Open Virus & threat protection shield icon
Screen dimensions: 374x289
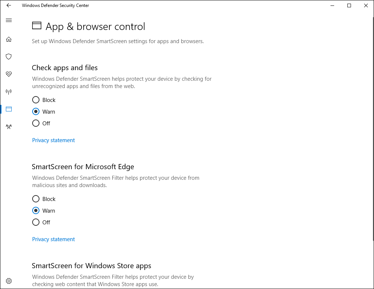(8, 57)
